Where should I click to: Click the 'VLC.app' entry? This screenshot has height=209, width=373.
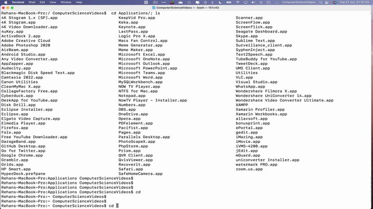[x=244, y=77]
